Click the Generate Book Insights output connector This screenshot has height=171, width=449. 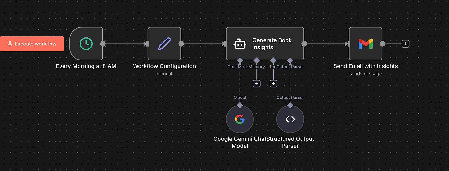click(x=304, y=44)
